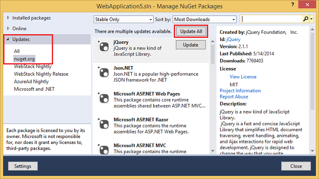Select the WebStack Nightly source
Image resolution: width=319 pixels, height=179 pixels.
32,66
